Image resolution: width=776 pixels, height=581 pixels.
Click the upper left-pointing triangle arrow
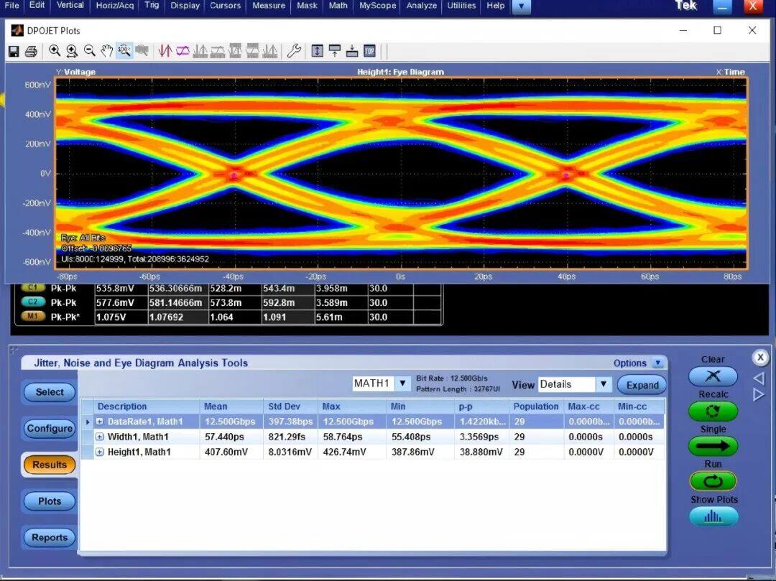coord(759,378)
